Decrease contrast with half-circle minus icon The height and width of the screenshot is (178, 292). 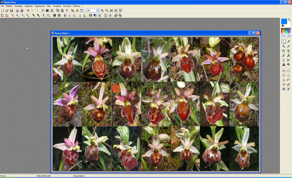[x=23, y=15]
